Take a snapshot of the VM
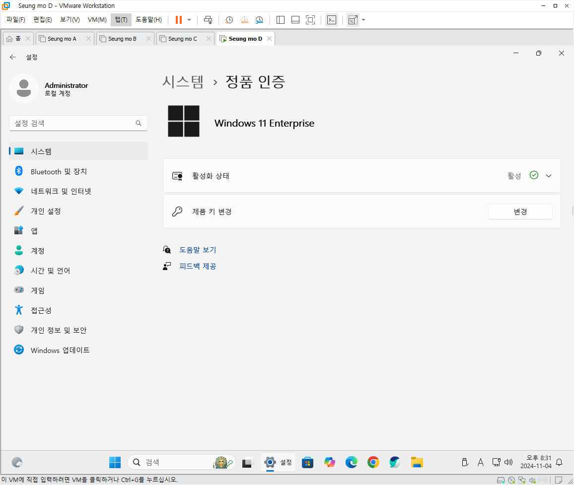Viewport: 574px width, 485px height. 229,20
